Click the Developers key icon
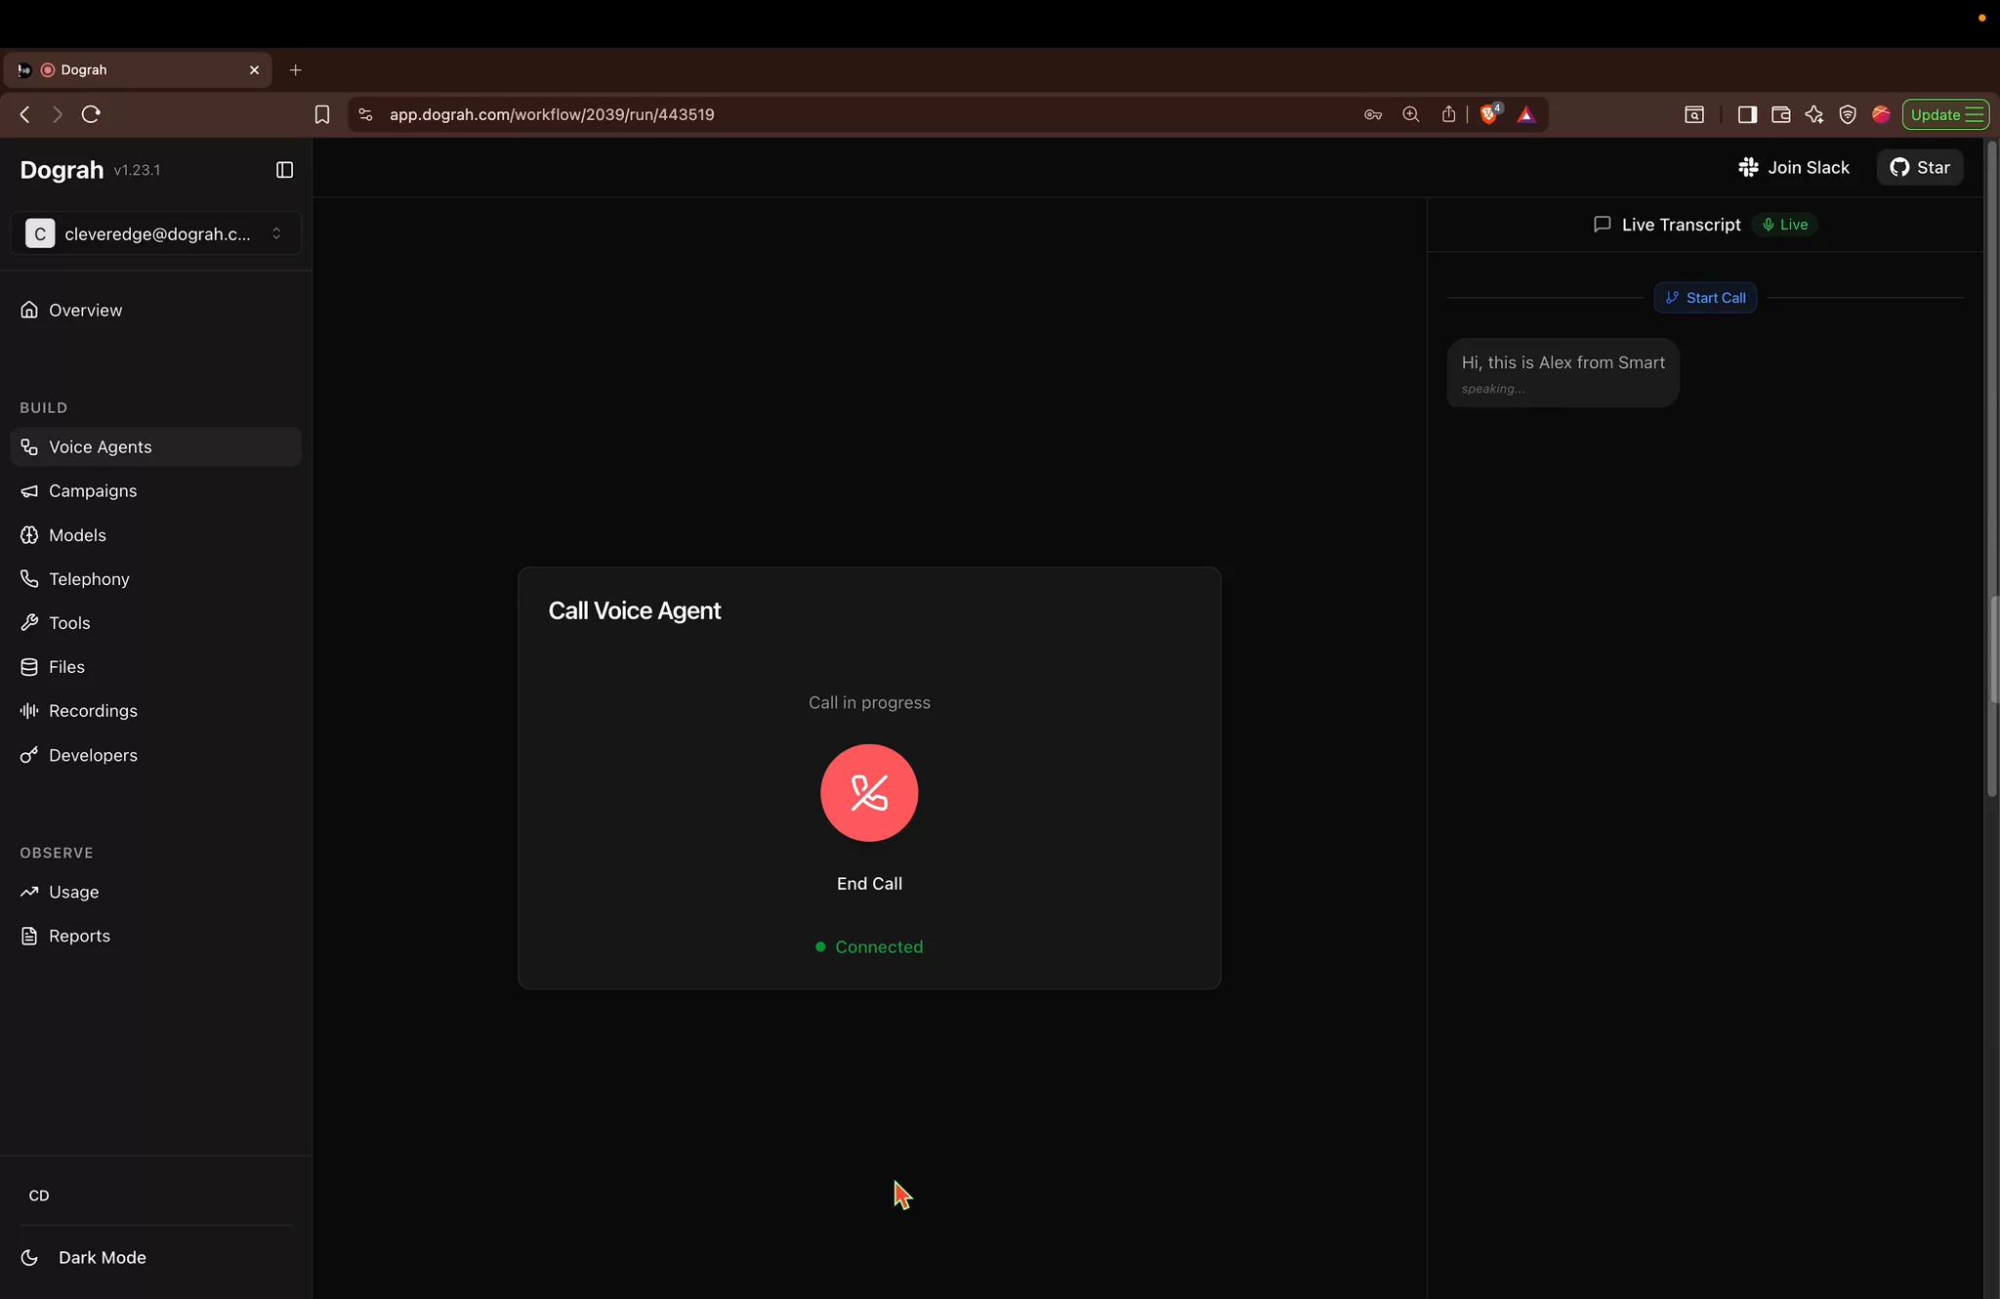This screenshot has width=2000, height=1299. (x=29, y=755)
